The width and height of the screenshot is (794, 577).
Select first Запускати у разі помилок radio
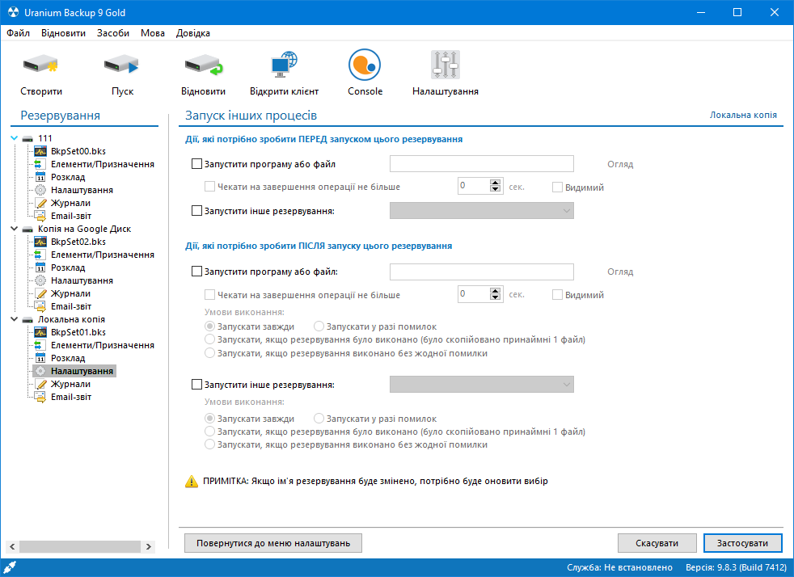coord(319,326)
